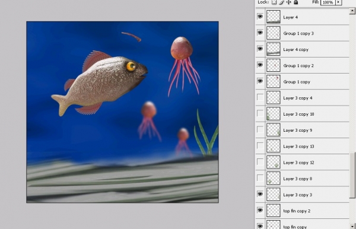Click thumbnail of layer named exactly Group 1 copy
The width and height of the screenshot is (356, 229).
click(x=274, y=81)
